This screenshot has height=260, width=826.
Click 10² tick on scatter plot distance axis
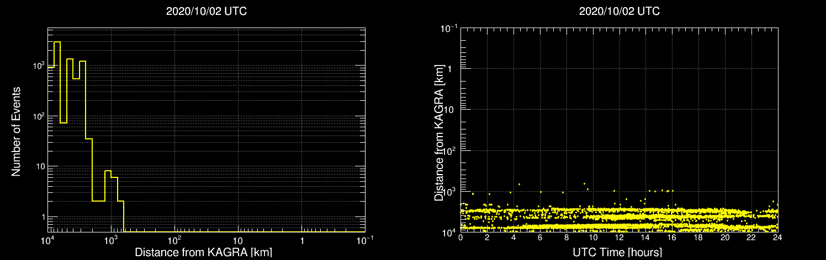(x=451, y=150)
